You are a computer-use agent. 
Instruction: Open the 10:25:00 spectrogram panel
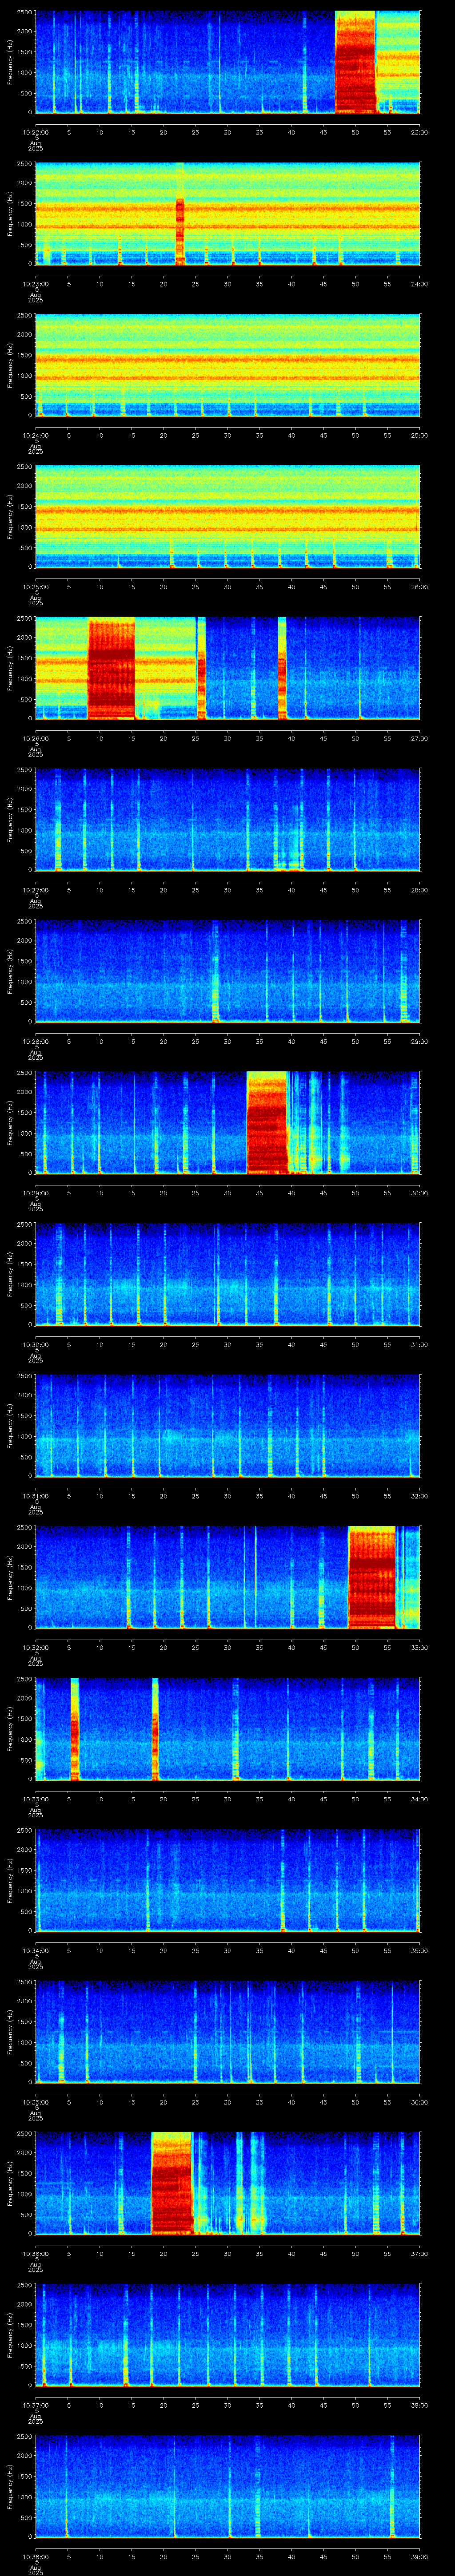(x=227, y=516)
